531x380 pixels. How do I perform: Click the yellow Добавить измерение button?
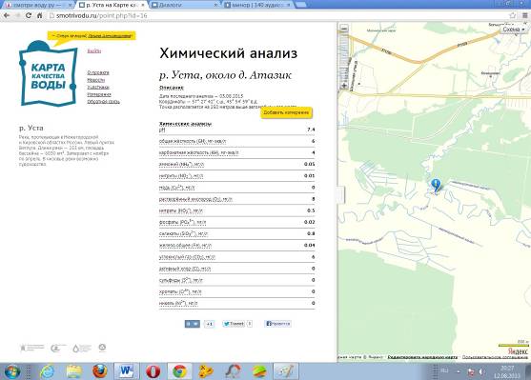pos(286,112)
